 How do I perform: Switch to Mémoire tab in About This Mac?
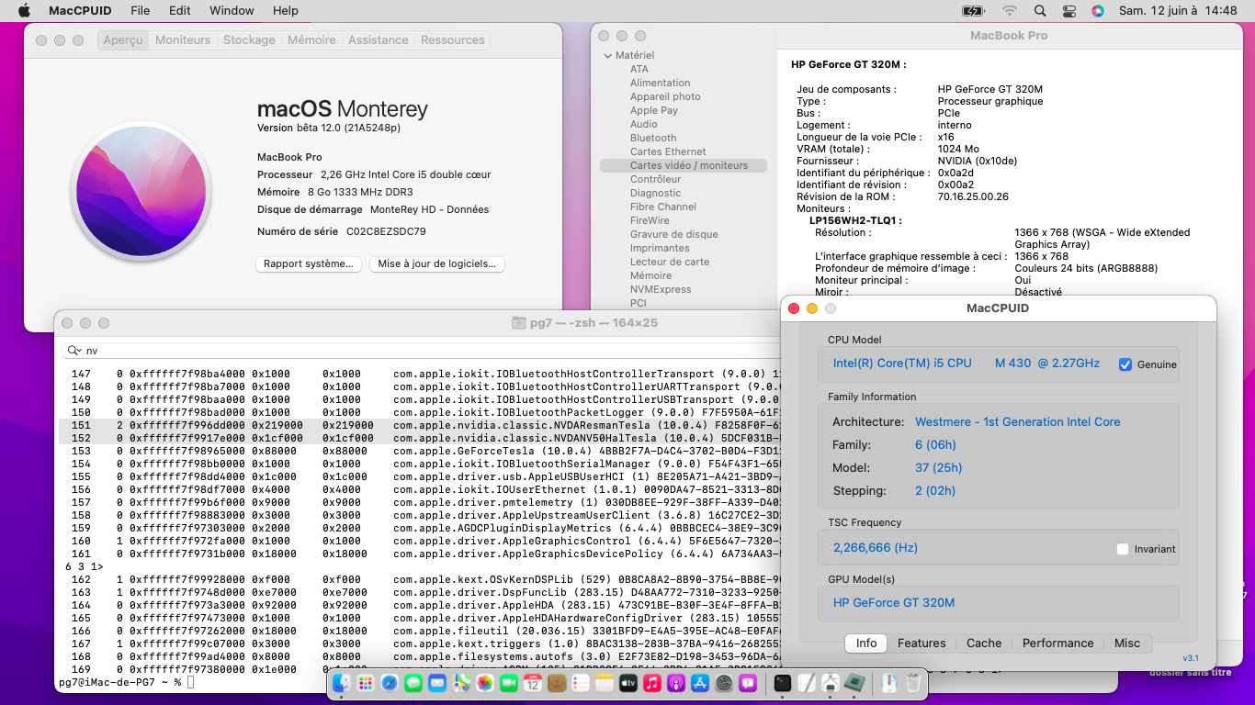(311, 40)
